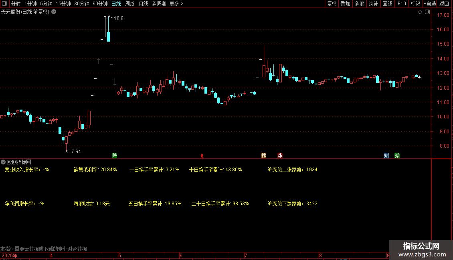
Task: Click the 16.91 high price label
Action: pos(119,18)
